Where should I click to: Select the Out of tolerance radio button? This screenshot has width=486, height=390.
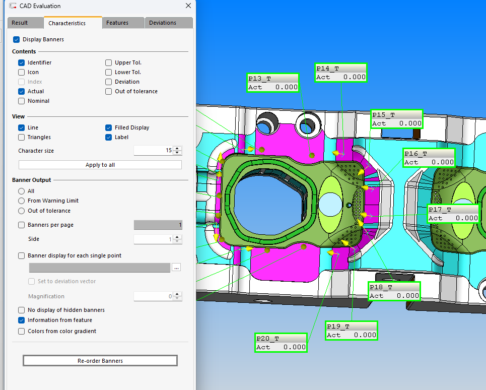21,211
